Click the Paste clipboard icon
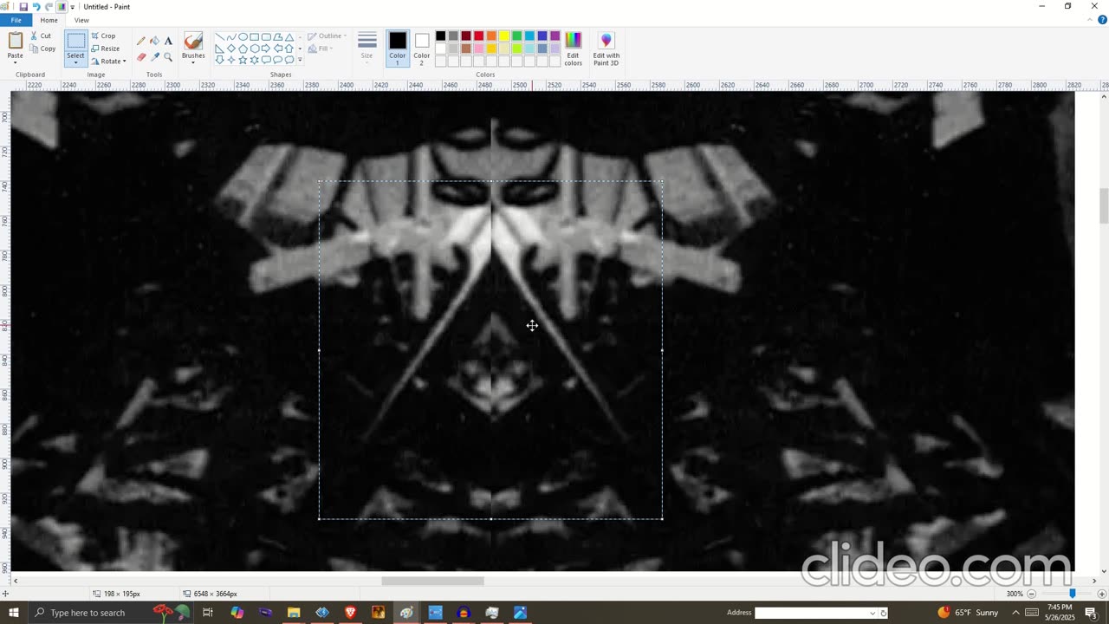The height and width of the screenshot is (624, 1109). (x=16, y=41)
